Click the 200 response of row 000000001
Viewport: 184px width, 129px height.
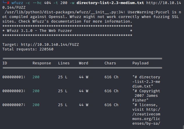tap(36, 77)
